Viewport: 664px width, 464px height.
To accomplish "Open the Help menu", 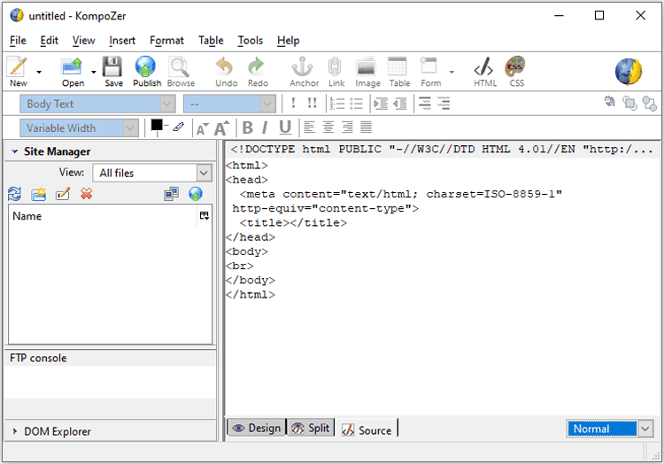I will pyautogui.click(x=289, y=41).
